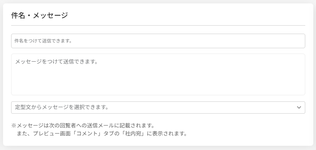Click the bottom-right corner of message box
Screen dimensions: 316x150
(x=303, y=93)
